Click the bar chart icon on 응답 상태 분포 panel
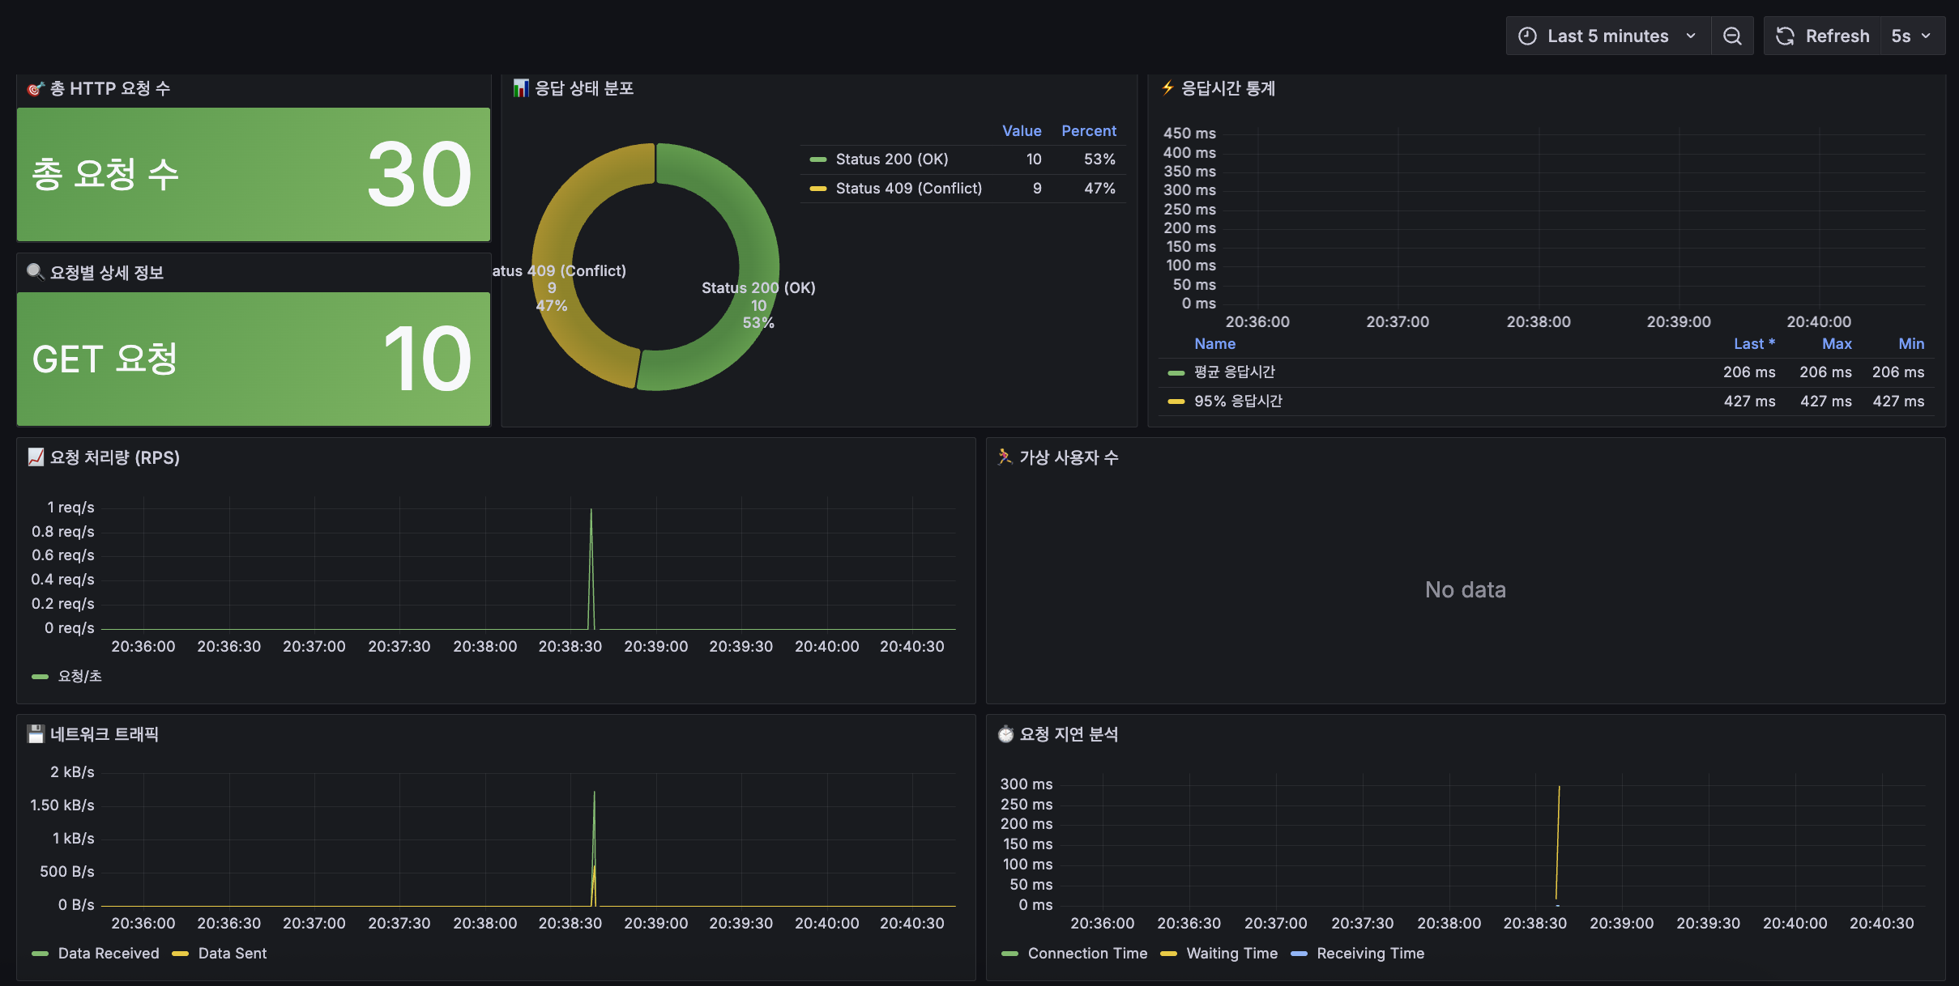The height and width of the screenshot is (986, 1959). (x=521, y=88)
